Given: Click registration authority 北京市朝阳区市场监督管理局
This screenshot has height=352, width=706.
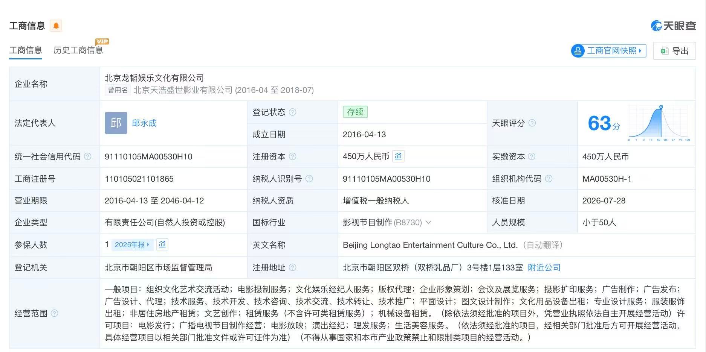Looking at the screenshot, I should [159, 267].
